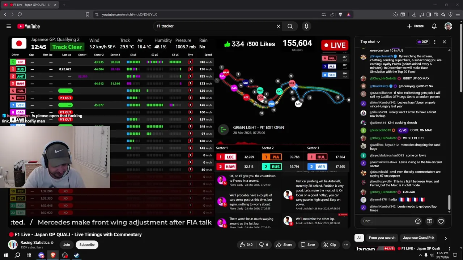Open Steam from the taskbar
463x260 pixels.
[x=76, y=255]
